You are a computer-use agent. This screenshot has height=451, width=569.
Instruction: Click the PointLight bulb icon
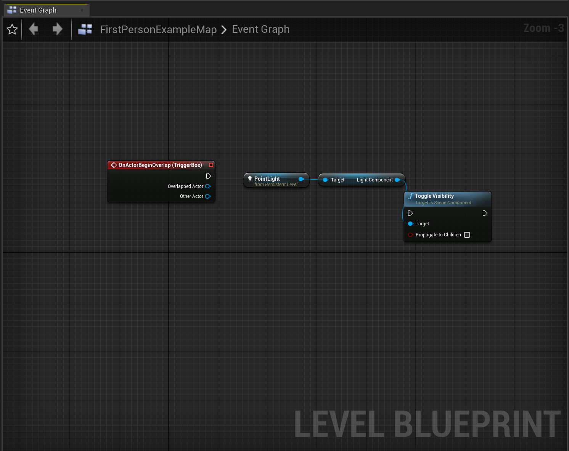250,179
